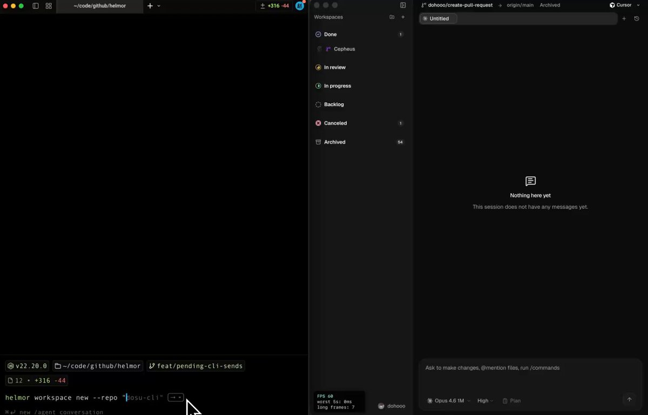Expand the Archived workspaces group

click(x=335, y=142)
